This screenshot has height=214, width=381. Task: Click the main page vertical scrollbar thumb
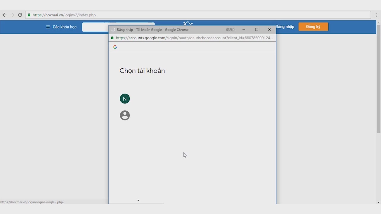(379, 79)
